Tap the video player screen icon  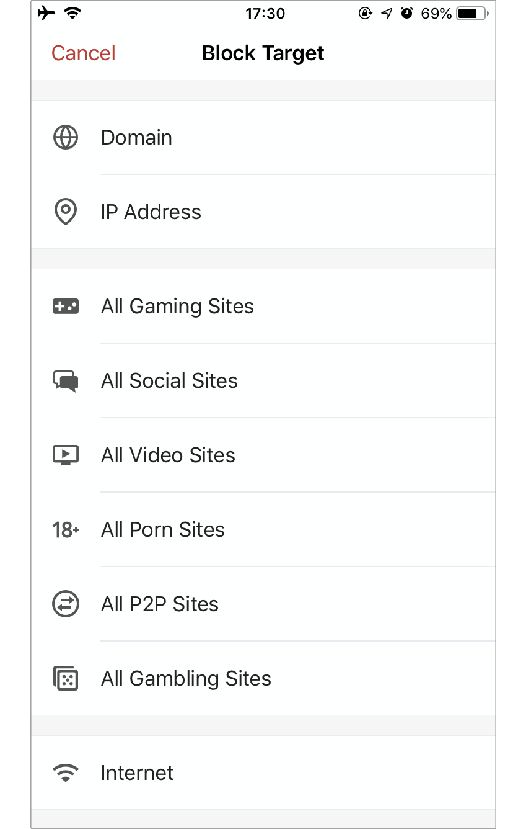point(66,455)
